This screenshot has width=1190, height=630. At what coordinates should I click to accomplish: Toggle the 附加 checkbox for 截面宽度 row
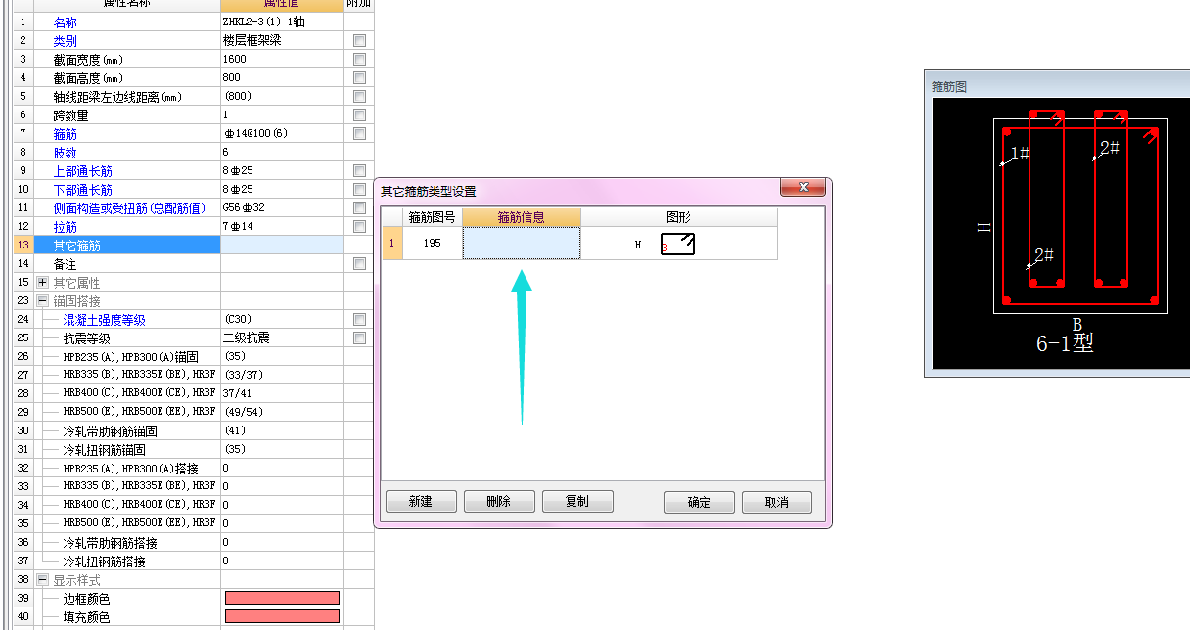tap(359, 60)
